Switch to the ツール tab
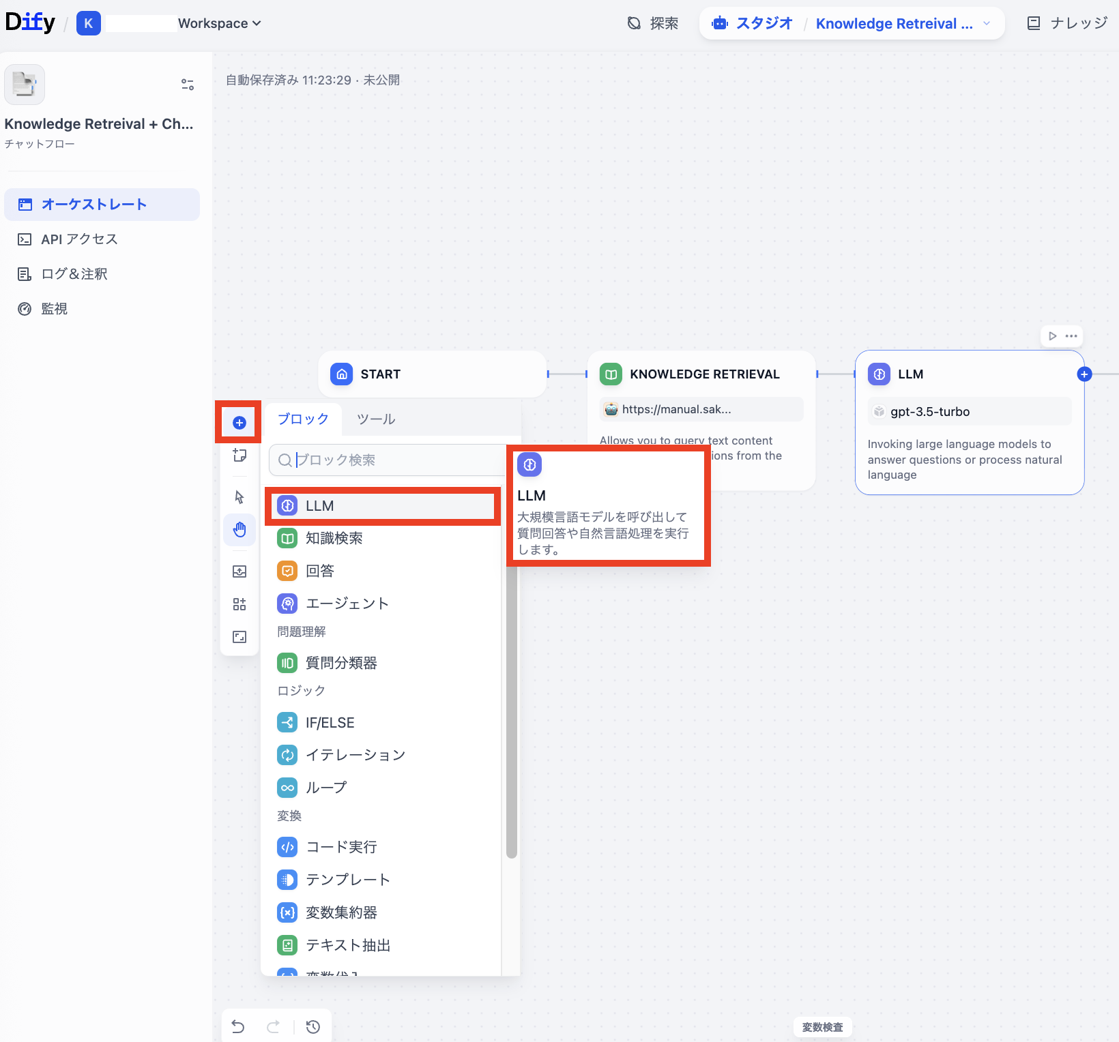 tap(376, 419)
